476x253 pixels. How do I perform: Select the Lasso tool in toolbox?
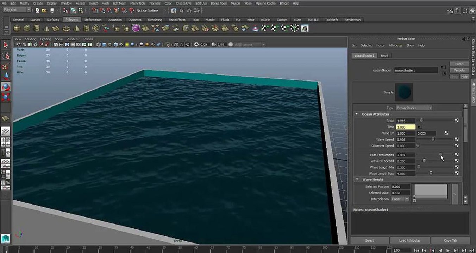pos(6,56)
